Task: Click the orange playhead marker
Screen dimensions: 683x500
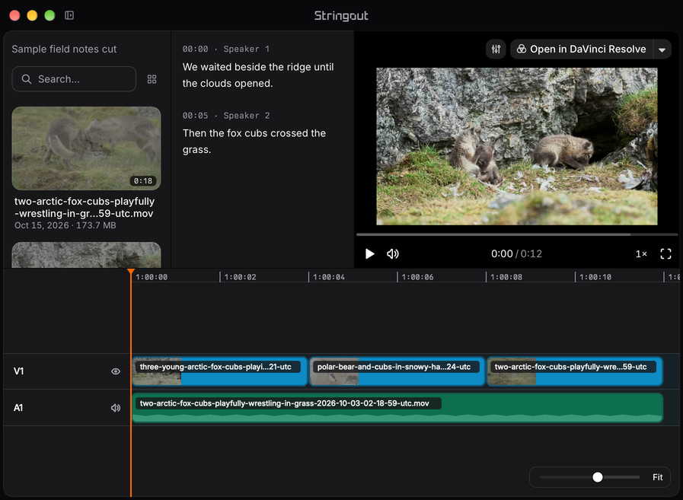Action: click(x=131, y=272)
